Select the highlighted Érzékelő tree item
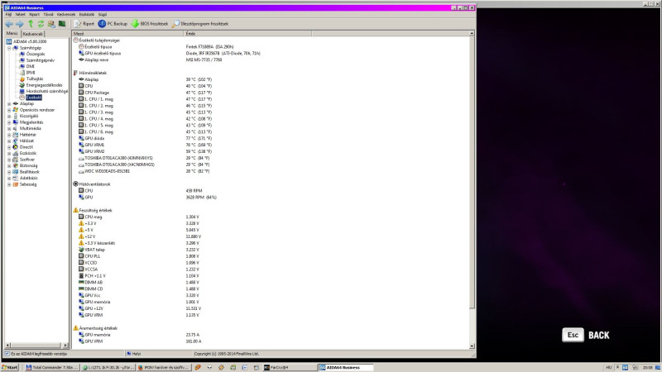This screenshot has height=372, width=662. [34, 98]
